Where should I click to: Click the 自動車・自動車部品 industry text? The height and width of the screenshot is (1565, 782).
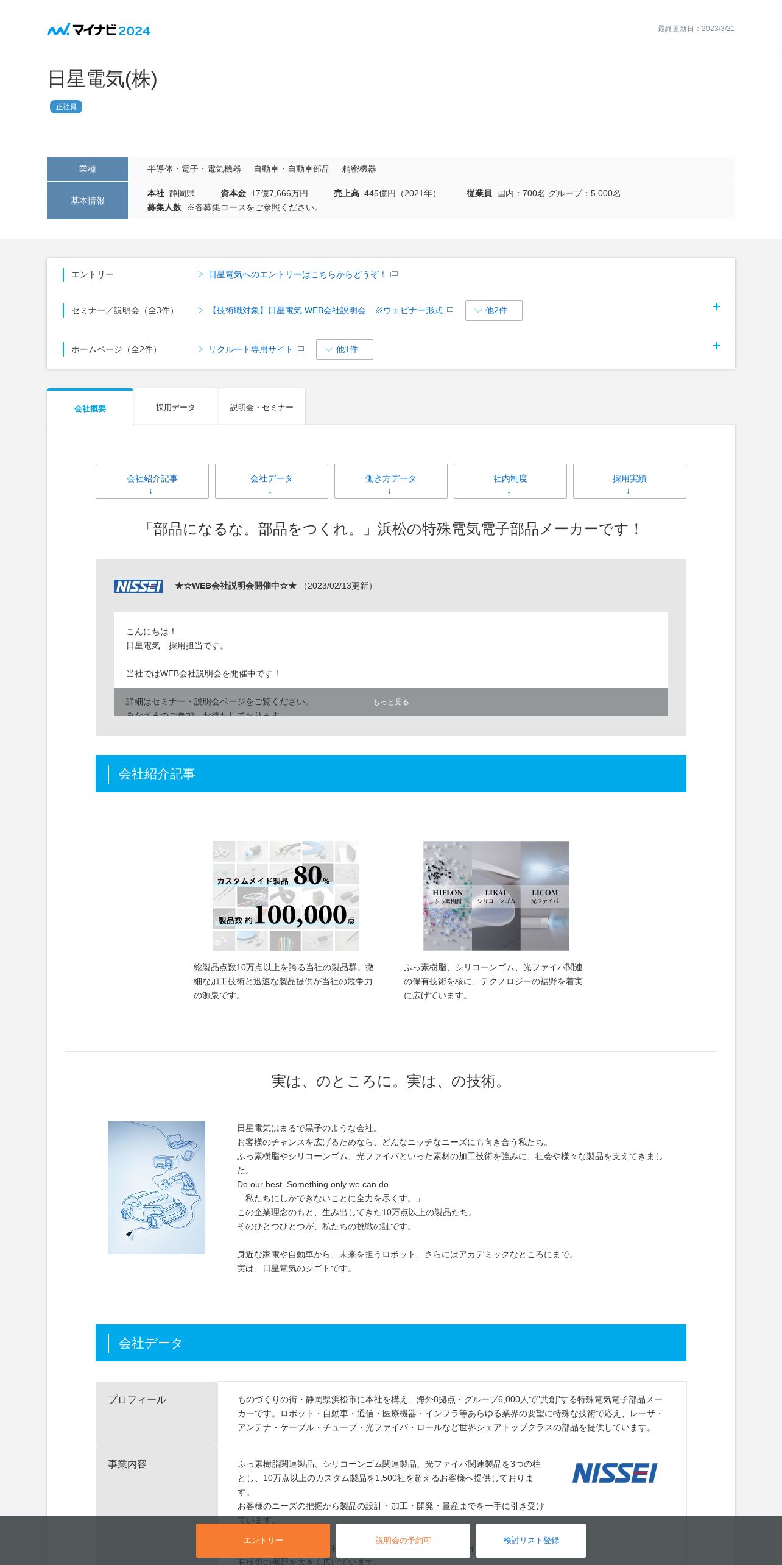click(292, 169)
